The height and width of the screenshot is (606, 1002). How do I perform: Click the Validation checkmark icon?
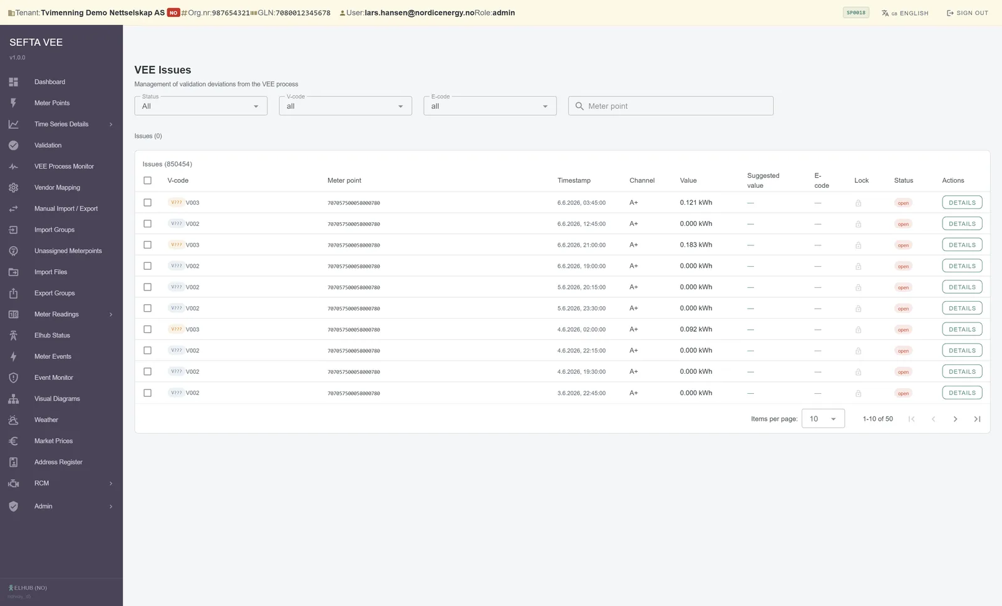pyautogui.click(x=13, y=145)
